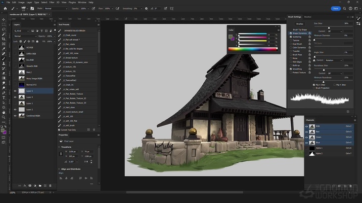Open the File menu
The image size is (362, 203).
pyautogui.click(x=8, y=2)
